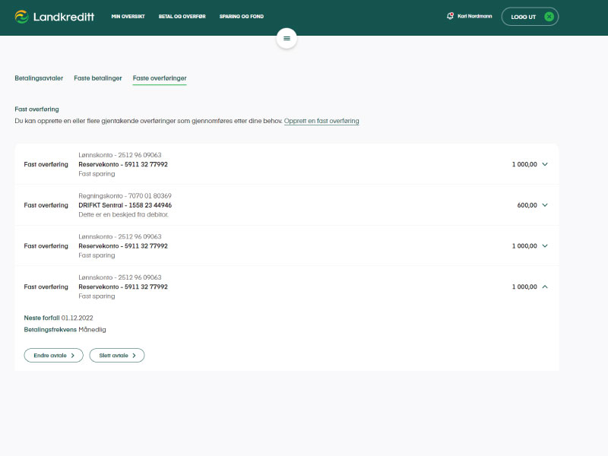The image size is (608, 456).
Task: Collapse the expanded fast overføring with up chevron
Action: [545, 287]
